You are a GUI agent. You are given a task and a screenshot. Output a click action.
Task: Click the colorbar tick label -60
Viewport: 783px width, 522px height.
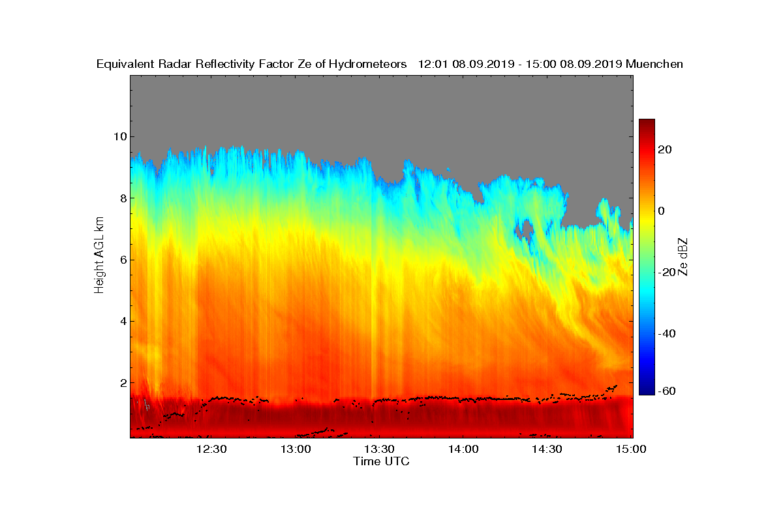[667, 391]
